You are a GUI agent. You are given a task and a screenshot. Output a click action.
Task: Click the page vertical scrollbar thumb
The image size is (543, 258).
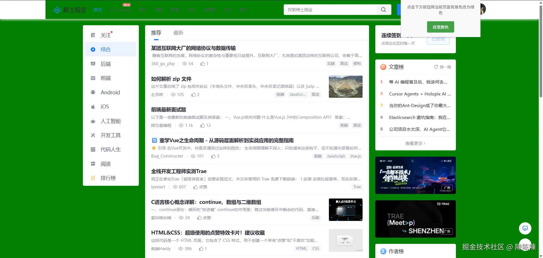[x=541, y=51]
